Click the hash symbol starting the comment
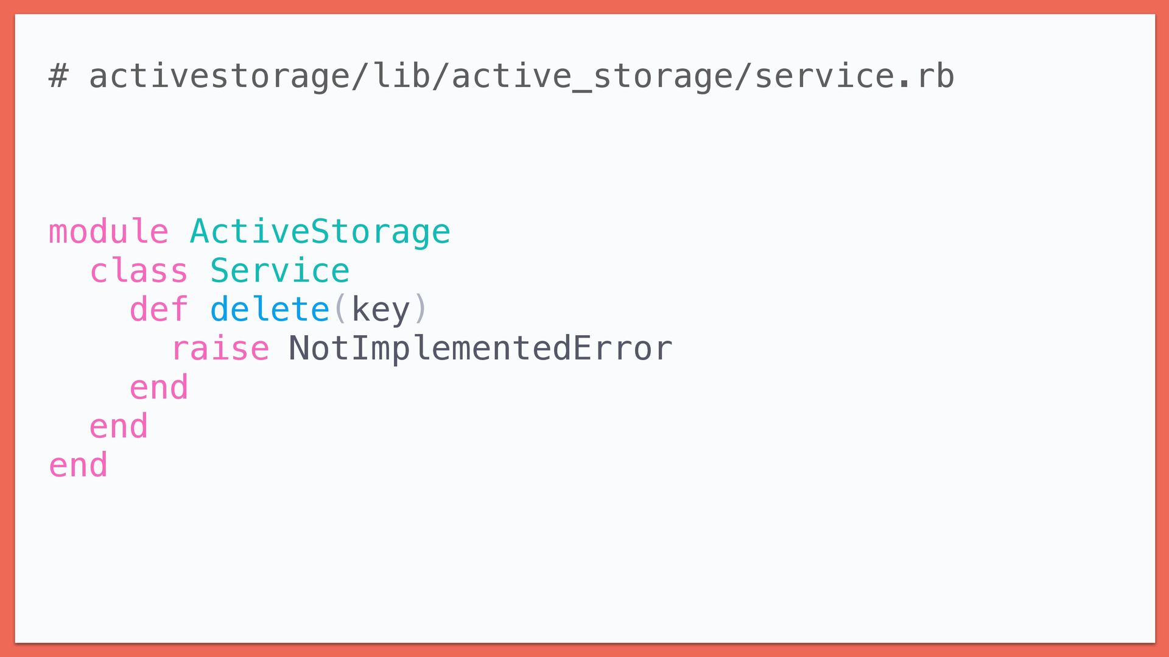1169x657 pixels. point(58,77)
